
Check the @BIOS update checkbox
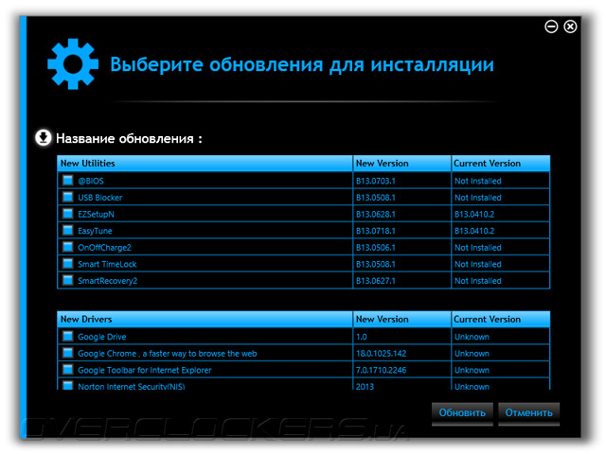68,181
